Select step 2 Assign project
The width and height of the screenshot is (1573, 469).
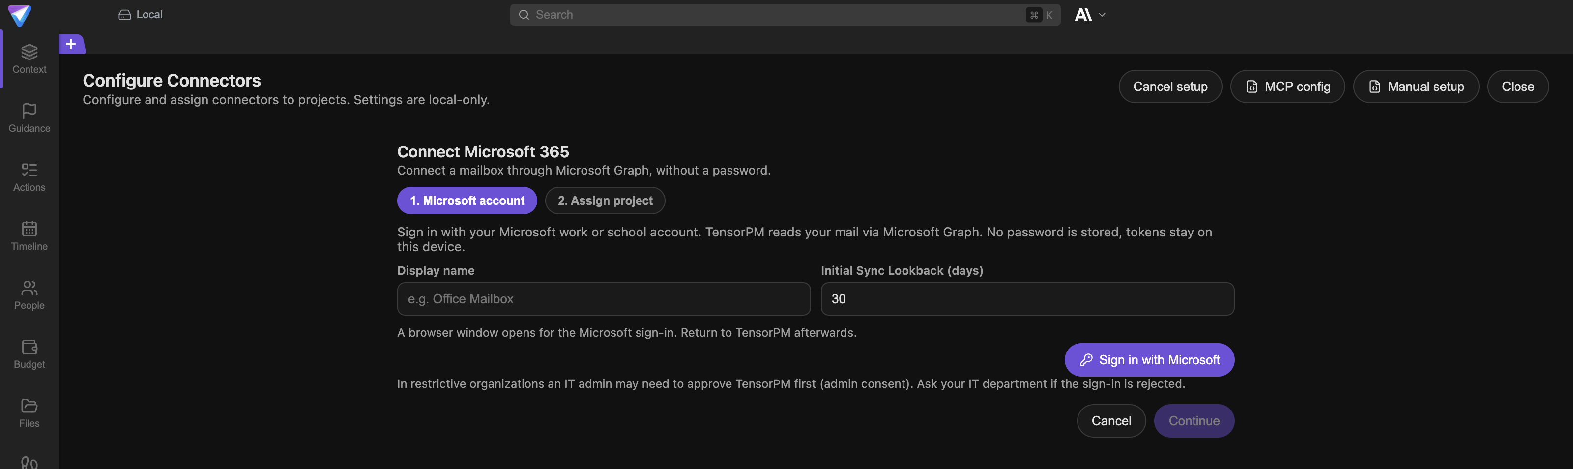click(x=605, y=200)
